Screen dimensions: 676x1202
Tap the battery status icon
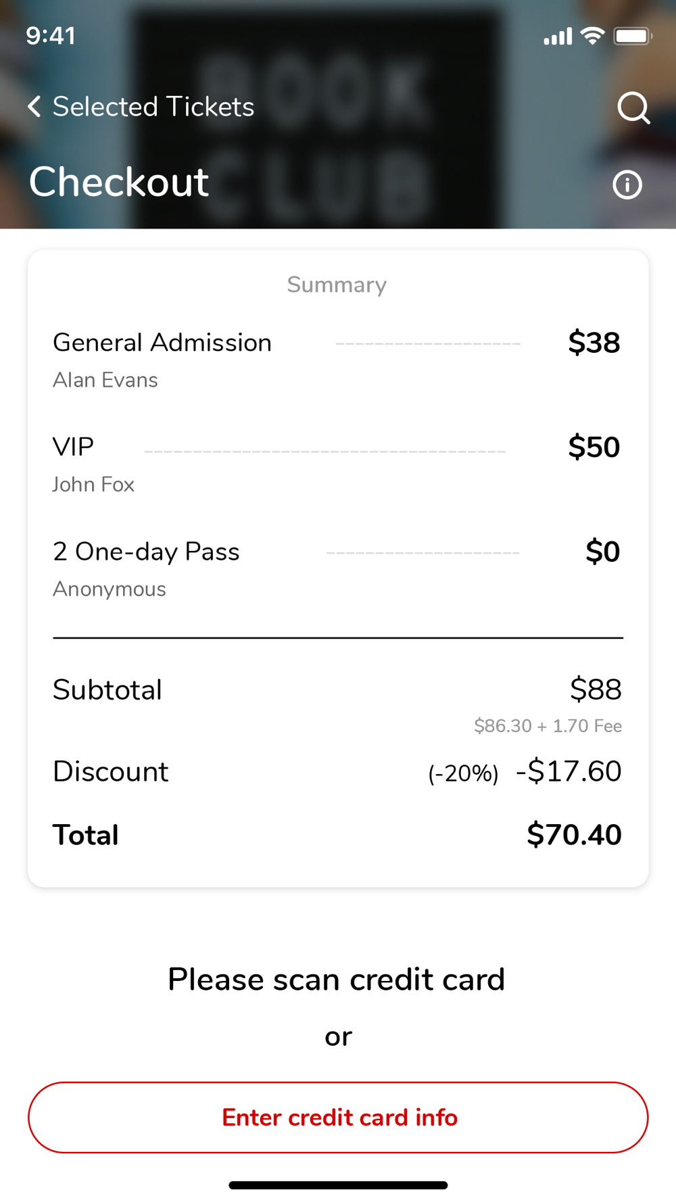[x=632, y=36]
